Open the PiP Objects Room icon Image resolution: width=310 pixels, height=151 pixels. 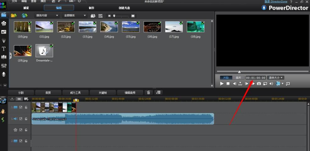pyautogui.click(x=4, y=32)
